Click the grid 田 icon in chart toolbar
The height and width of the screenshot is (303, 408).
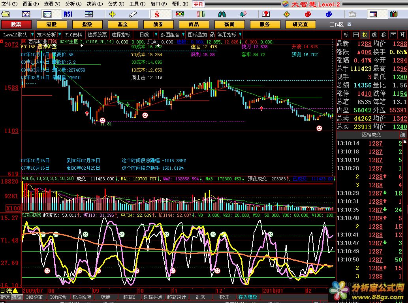point(356,35)
